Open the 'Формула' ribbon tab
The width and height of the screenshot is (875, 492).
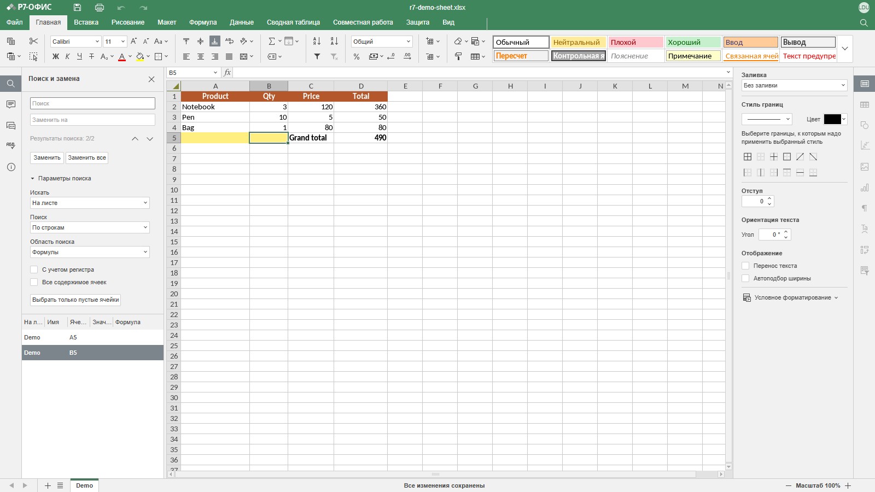coord(203,22)
